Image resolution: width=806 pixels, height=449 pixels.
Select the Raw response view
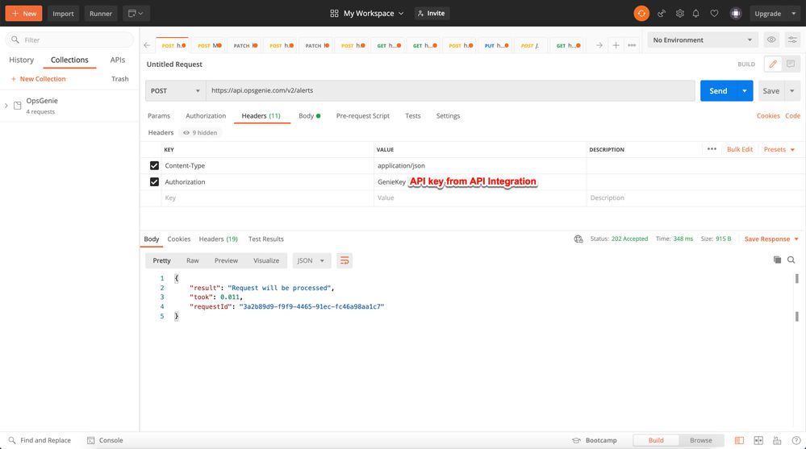tap(192, 260)
